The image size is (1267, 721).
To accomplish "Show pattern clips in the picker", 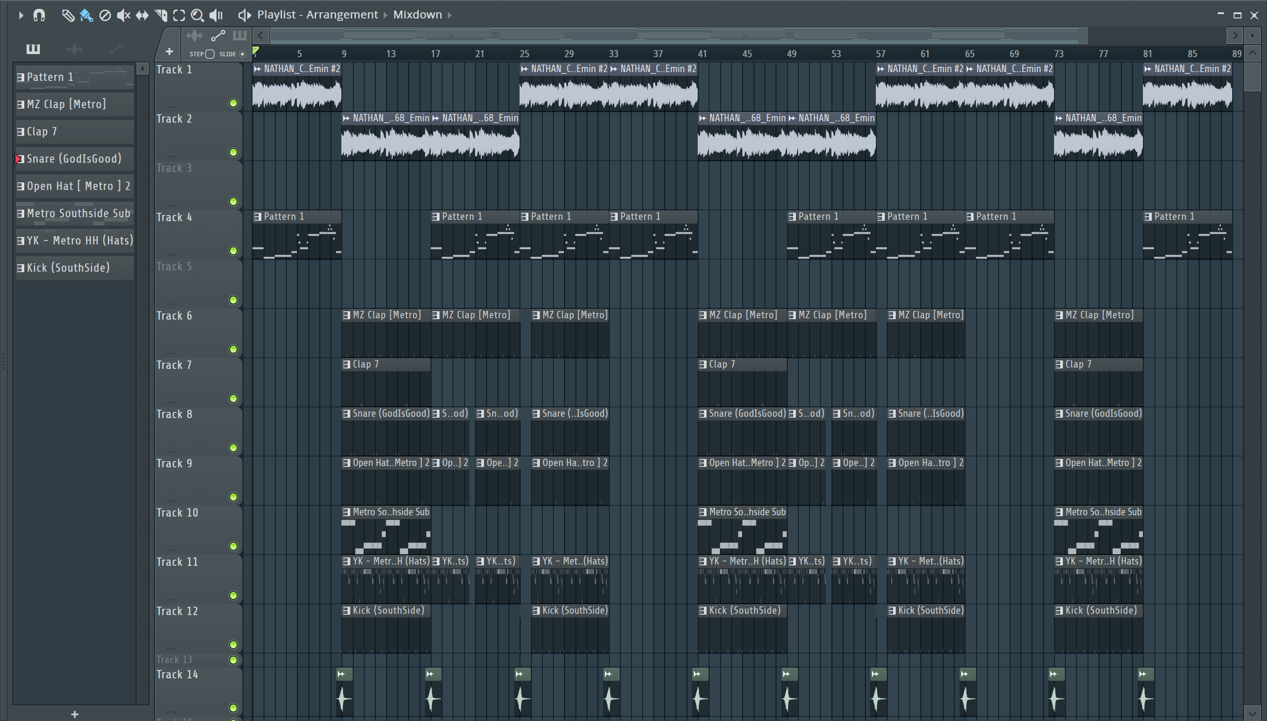I will pos(33,48).
